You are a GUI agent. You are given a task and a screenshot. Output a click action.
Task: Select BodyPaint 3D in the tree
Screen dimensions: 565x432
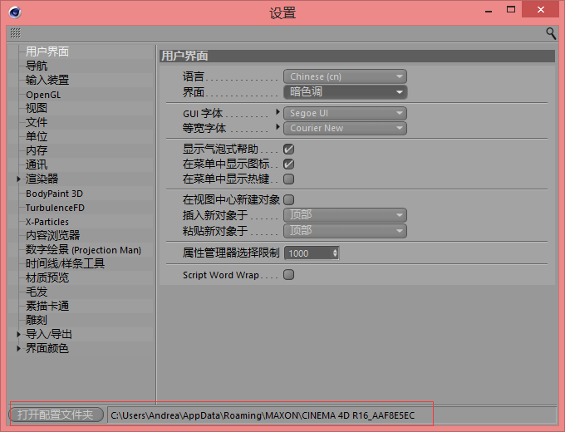(x=54, y=194)
